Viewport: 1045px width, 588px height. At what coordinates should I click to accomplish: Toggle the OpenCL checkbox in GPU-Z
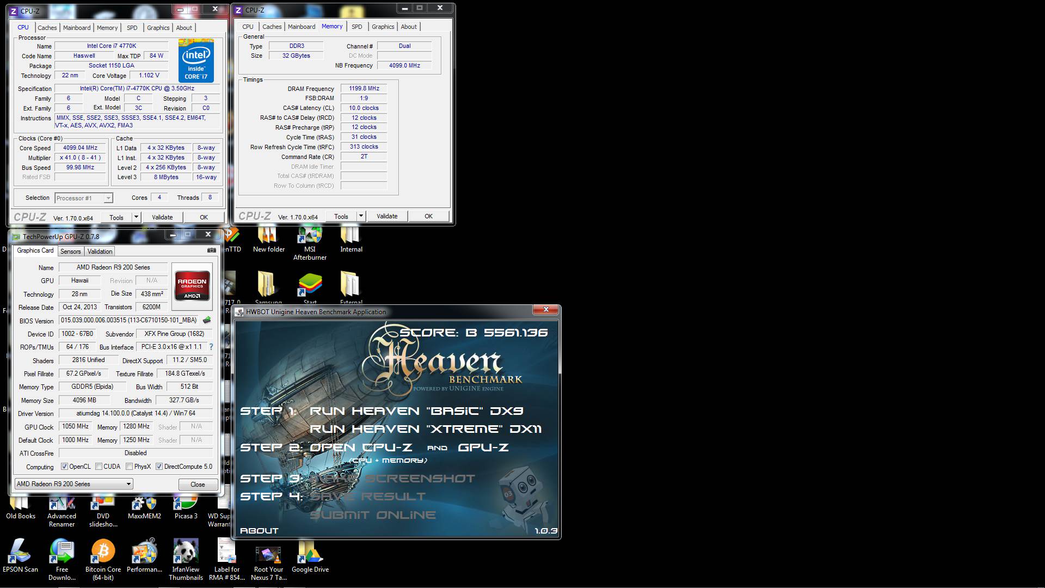(64, 467)
